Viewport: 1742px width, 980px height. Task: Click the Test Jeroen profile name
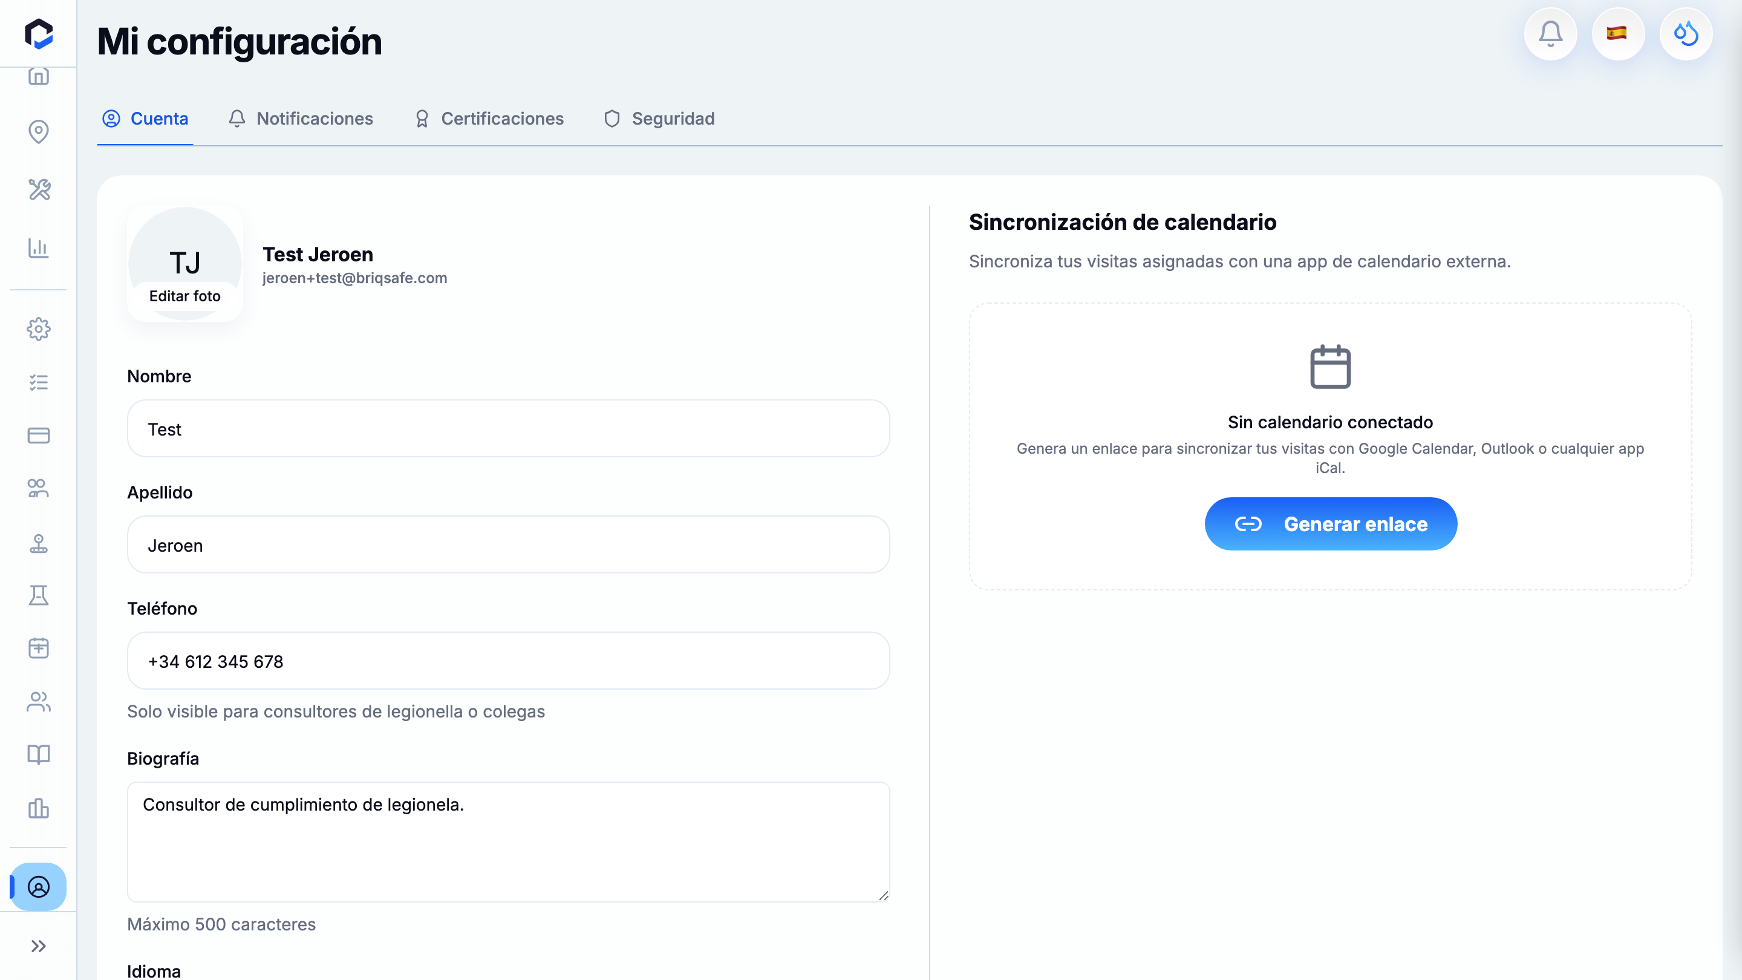point(318,254)
